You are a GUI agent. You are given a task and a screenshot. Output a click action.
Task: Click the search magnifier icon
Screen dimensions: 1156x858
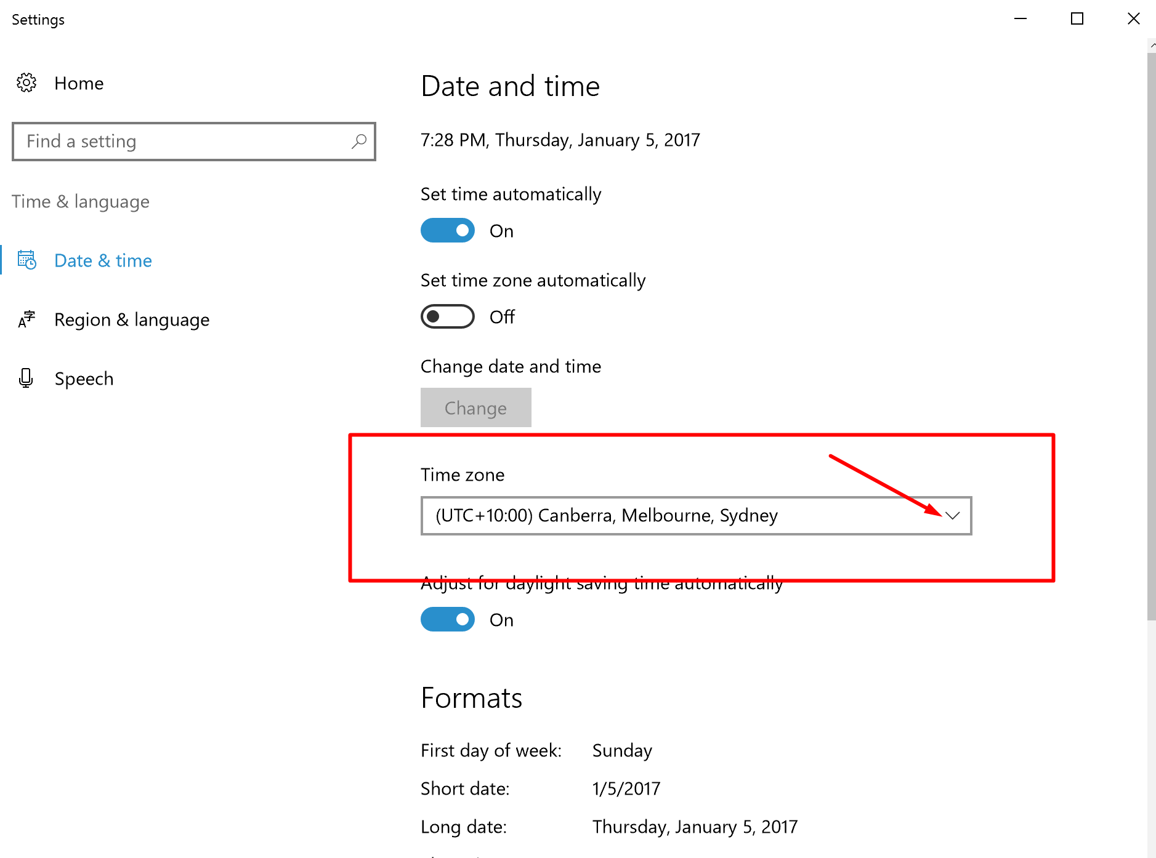pos(359,142)
